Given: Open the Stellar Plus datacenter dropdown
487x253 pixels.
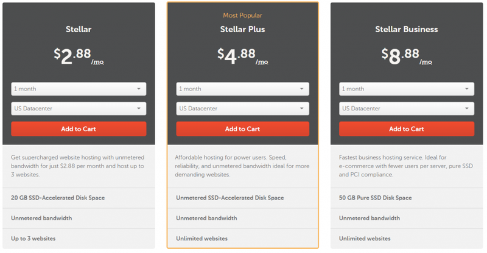Looking at the screenshot, I should coord(242,109).
